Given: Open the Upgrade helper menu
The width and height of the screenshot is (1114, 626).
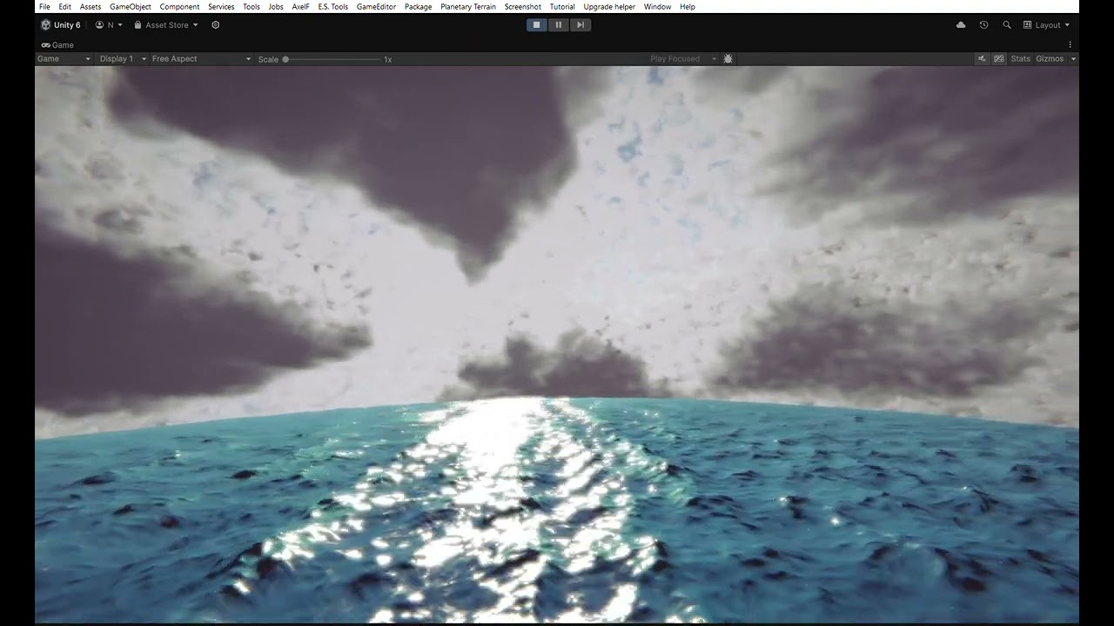Looking at the screenshot, I should pyautogui.click(x=609, y=6).
